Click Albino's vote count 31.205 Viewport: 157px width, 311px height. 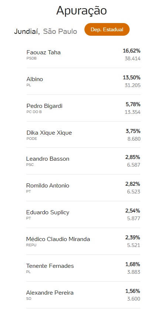tap(133, 85)
